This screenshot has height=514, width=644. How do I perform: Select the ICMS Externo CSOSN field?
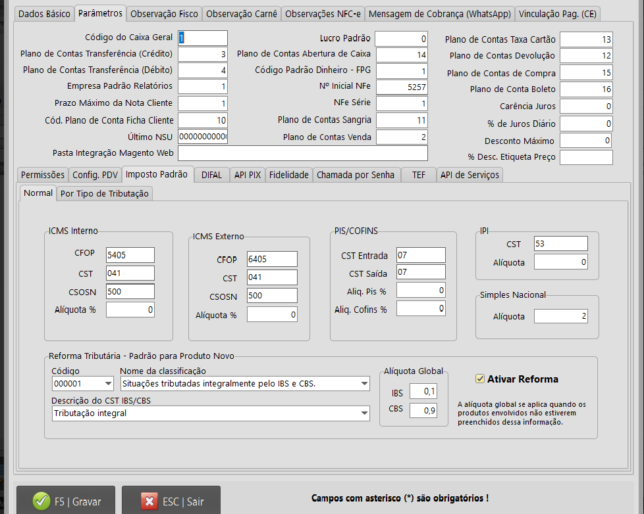point(272,296)
